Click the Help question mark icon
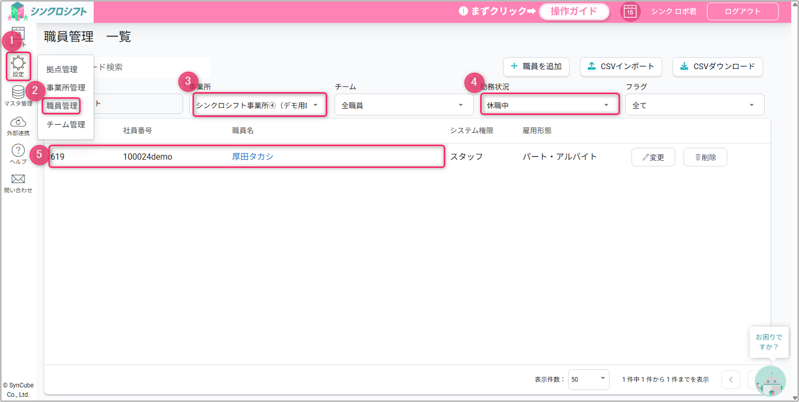This screenshot has width=799, height=402. (x=18, y=151)
